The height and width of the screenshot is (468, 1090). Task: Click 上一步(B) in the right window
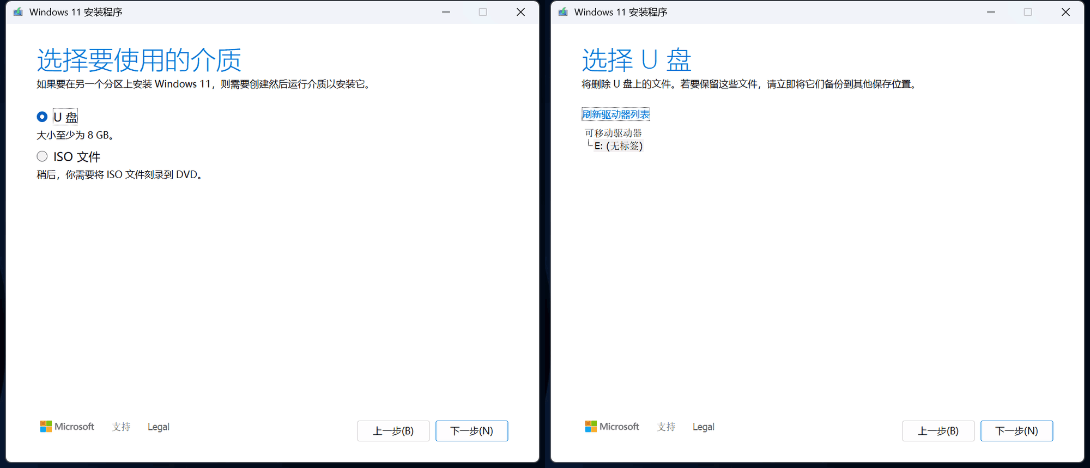(938, 431)
